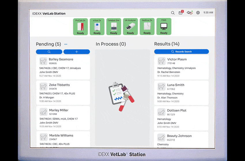Image resolution: width=245 pixels, height=161 pixels.
Task: Click the Pending search button
Action: (x=49, y=52)
